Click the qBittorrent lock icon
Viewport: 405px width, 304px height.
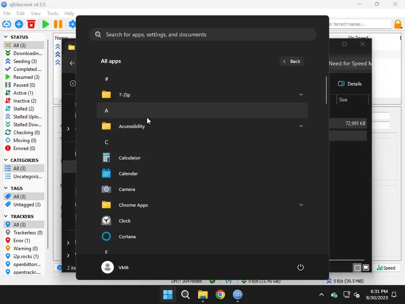pyautogui.click(x=398, y=24)
